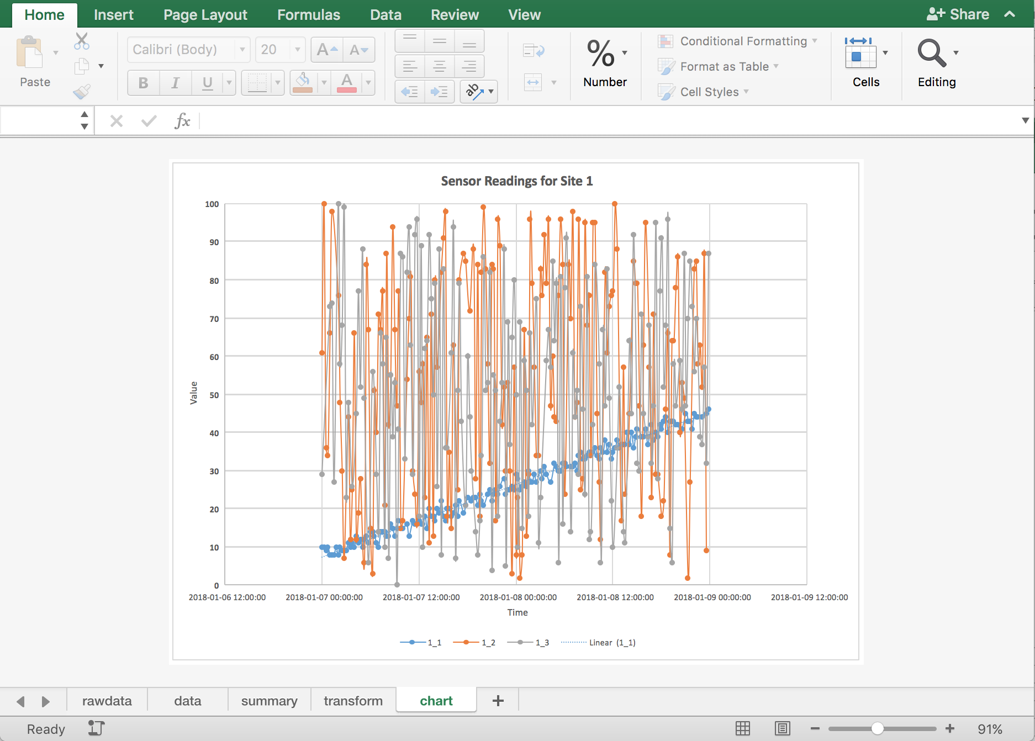This screenshot has width=1035, height=741.
Task: Click the Font Color A icon
Action: [346, 83]
